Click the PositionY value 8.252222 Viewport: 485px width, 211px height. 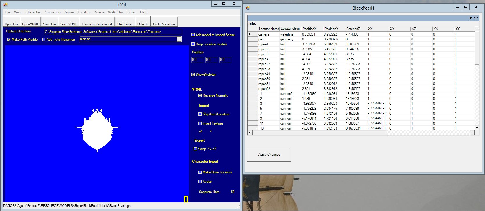point(334,34)
